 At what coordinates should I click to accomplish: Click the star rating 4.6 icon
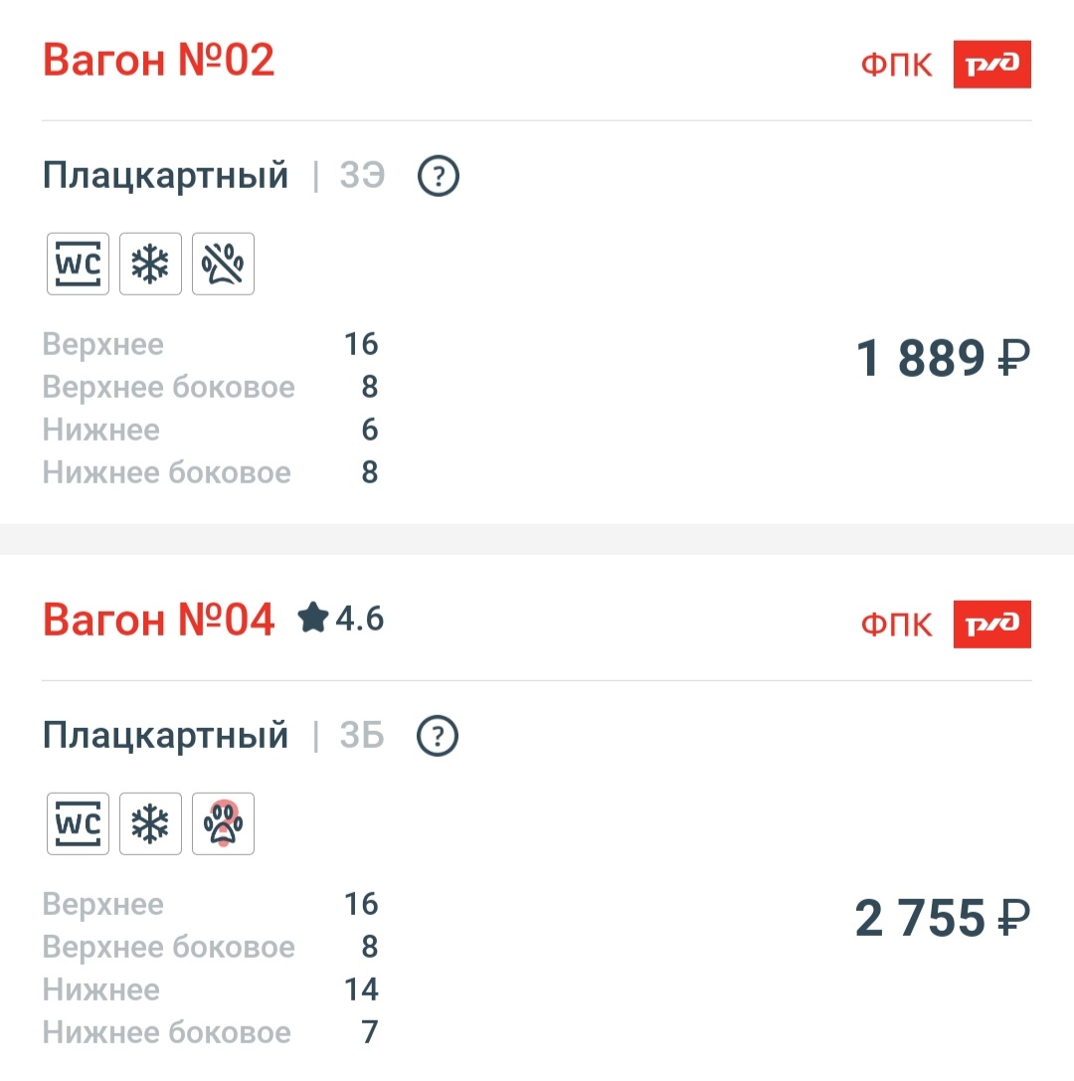313,619
